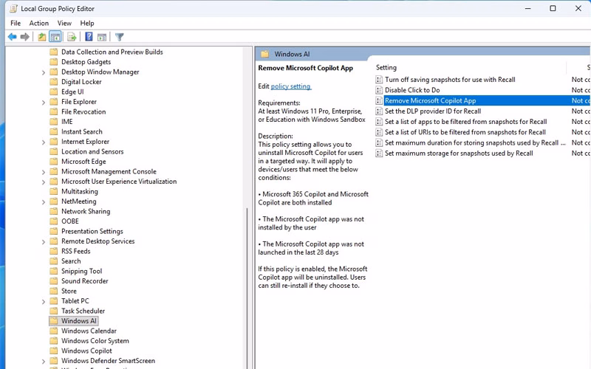Click folder icon next to Windows Copilot

pyautogui.click(x=54, y=351)
